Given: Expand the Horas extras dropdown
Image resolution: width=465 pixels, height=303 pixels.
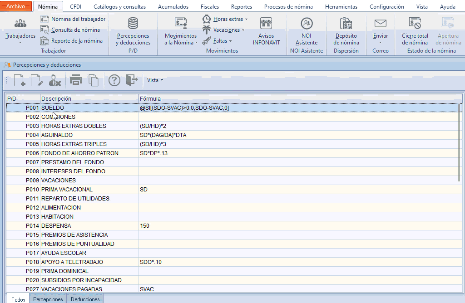Looking at the screenshot, I should tap(230, 19).
